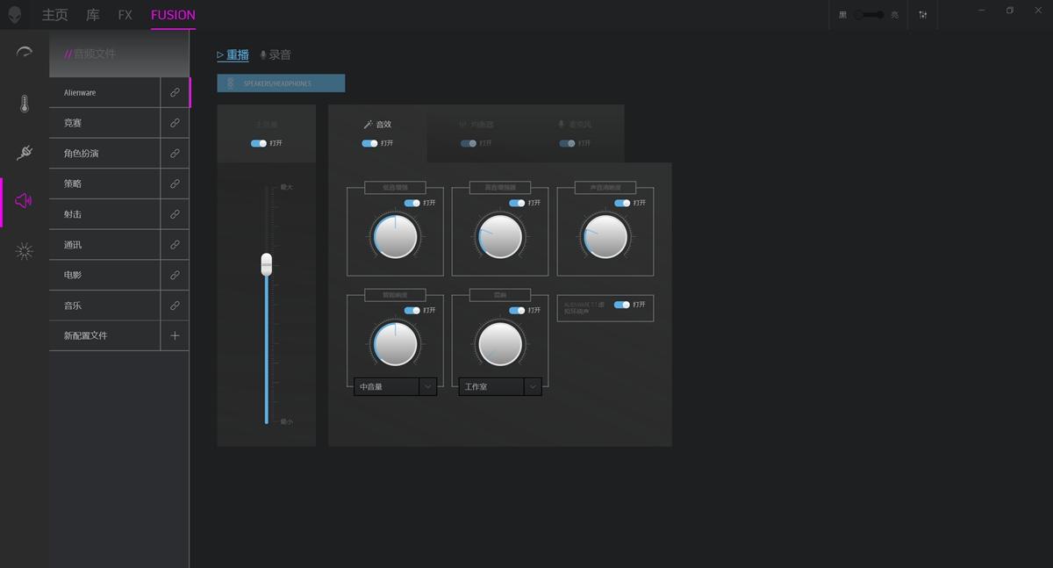Turn off the 音效 audio effects switch

369,143
